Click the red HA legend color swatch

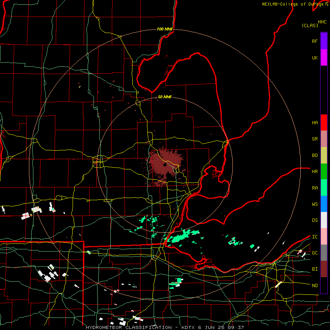tap(324, 122)
